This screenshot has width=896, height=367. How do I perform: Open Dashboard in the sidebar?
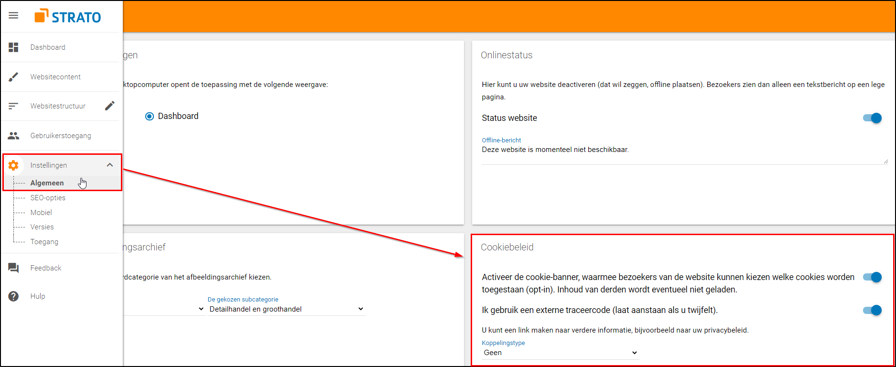coord(48,47)
